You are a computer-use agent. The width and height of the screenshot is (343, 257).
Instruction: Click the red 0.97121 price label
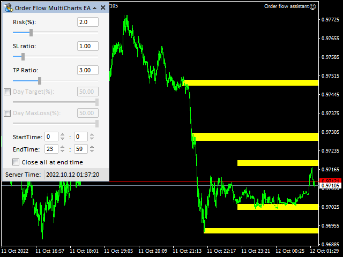(x=330, y=181)
